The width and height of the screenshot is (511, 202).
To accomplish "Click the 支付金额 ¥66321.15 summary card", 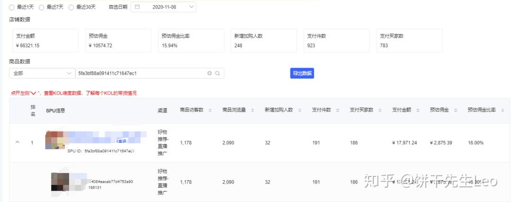I will tap(45, 41).
